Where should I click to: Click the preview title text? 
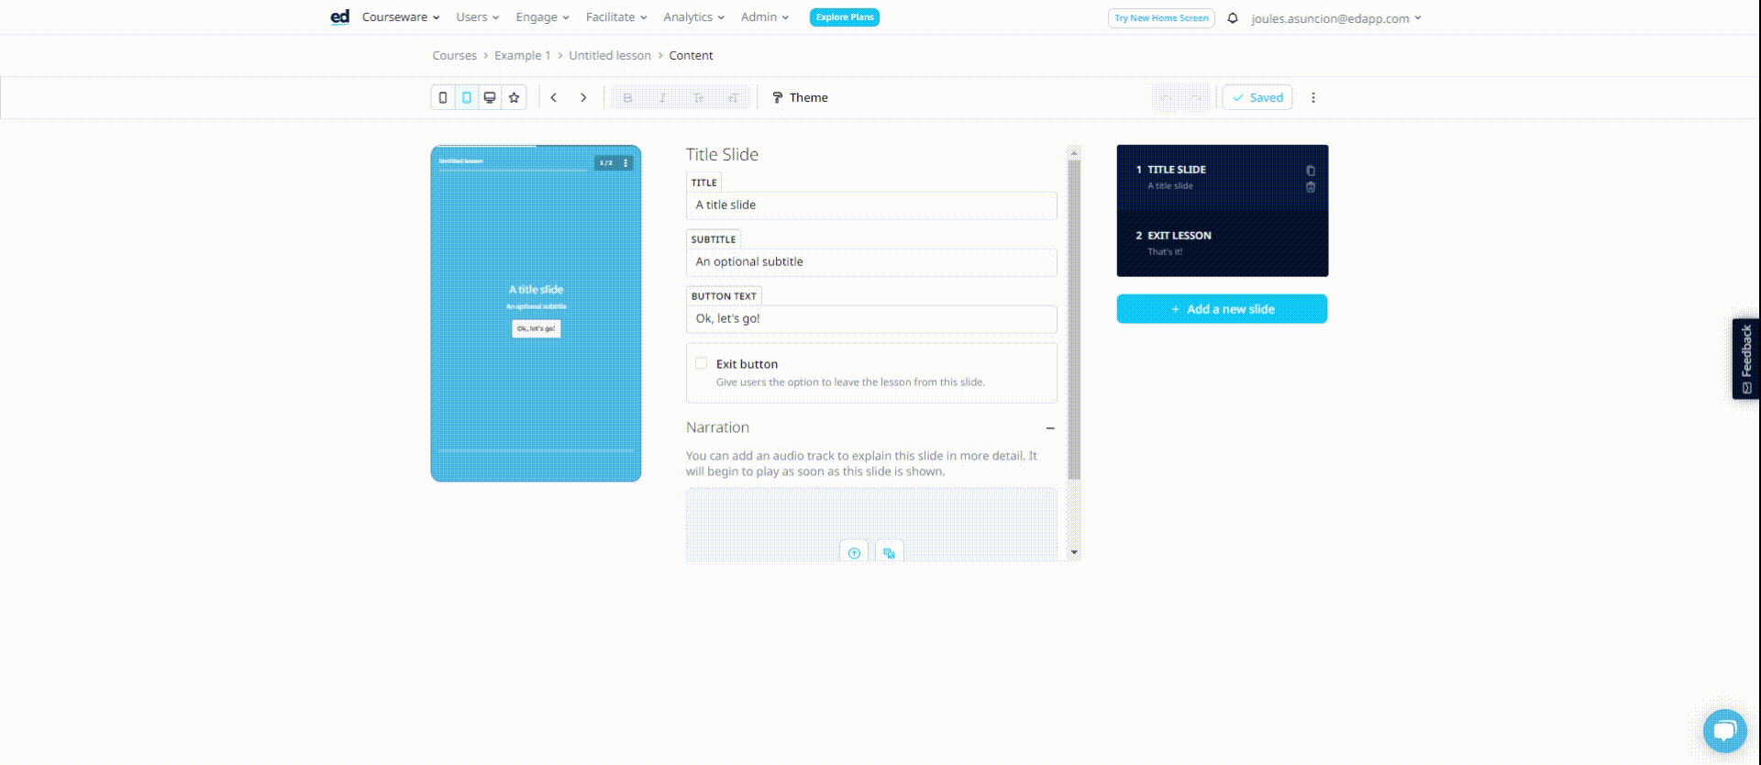(x=536, y=290)
